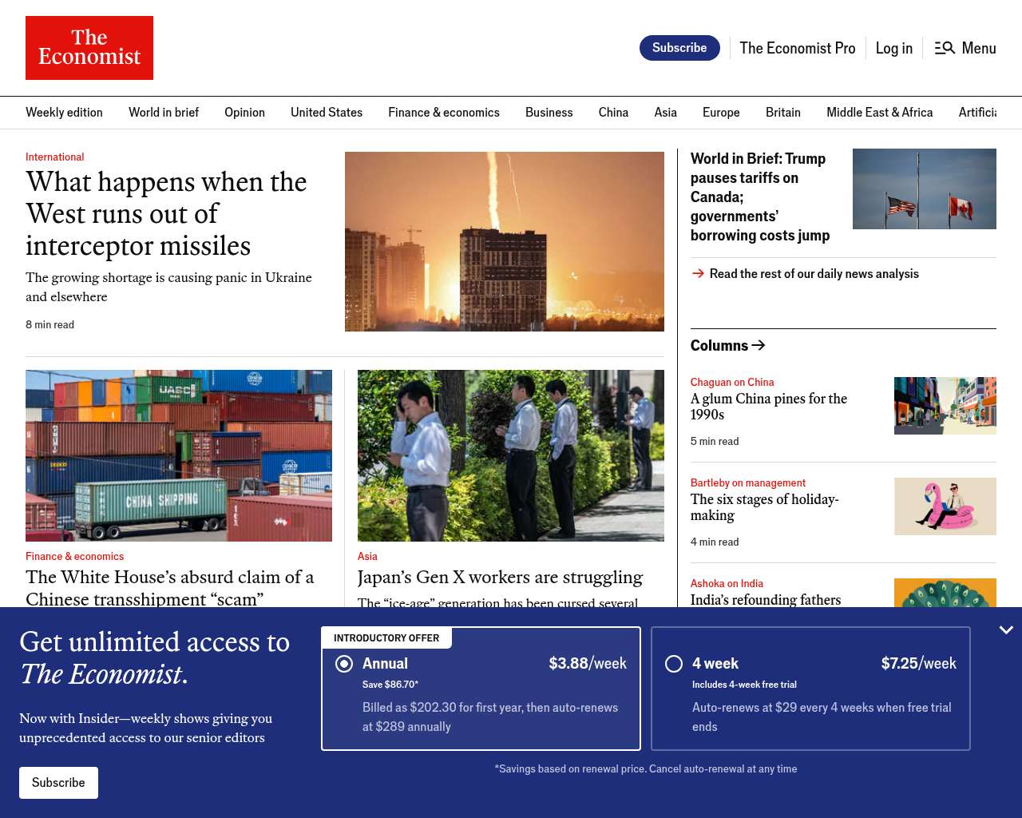Click the red arrow beside daily news analysis
This screenshot has width=1022, height=818.
pos(698,274)
